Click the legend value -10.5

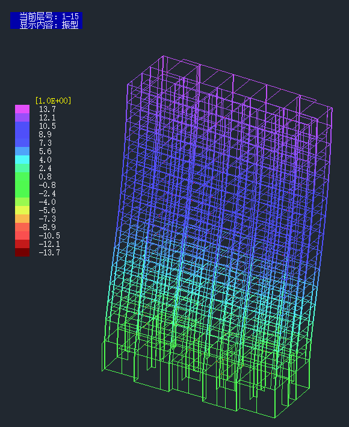point(49,235)
